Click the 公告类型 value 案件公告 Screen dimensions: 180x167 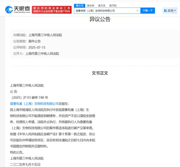(x=35, y=41)
